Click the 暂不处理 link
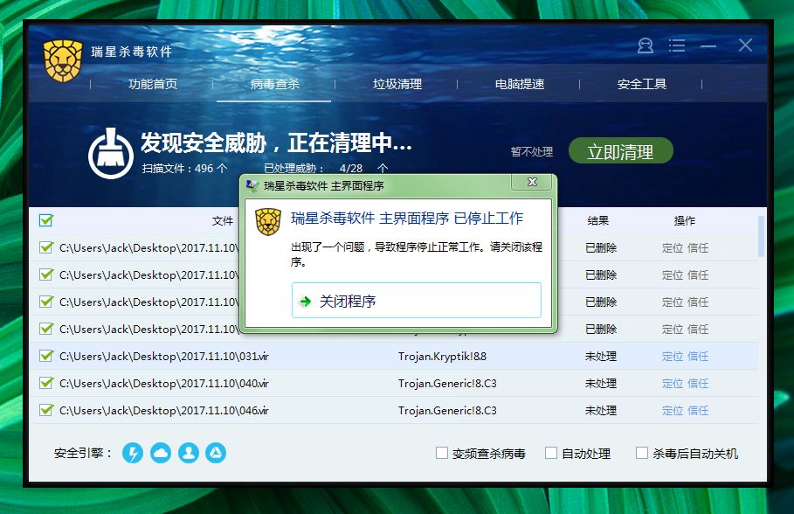Viewport: 794px width, 514px height. pos(532,151)
